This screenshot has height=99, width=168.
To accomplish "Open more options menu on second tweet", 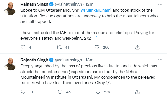I will pyautogui.click(x=160, y=60).
